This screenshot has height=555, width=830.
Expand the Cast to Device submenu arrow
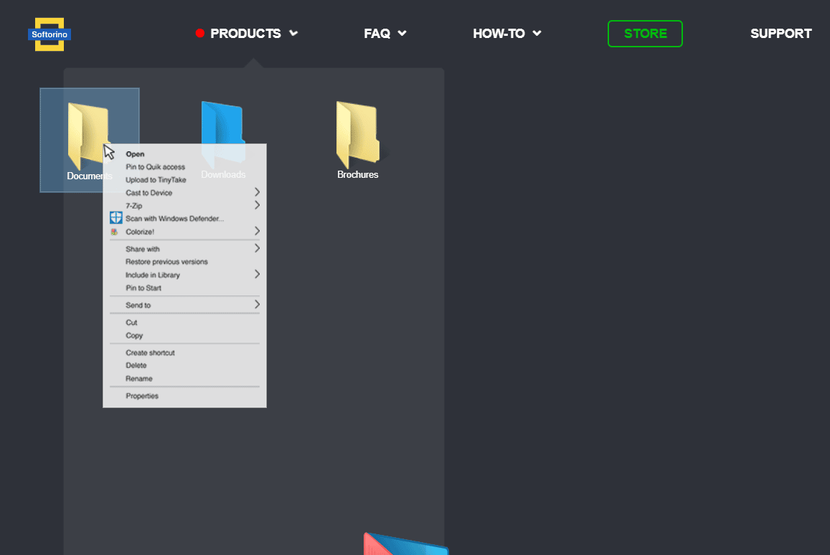pos(258,192)
